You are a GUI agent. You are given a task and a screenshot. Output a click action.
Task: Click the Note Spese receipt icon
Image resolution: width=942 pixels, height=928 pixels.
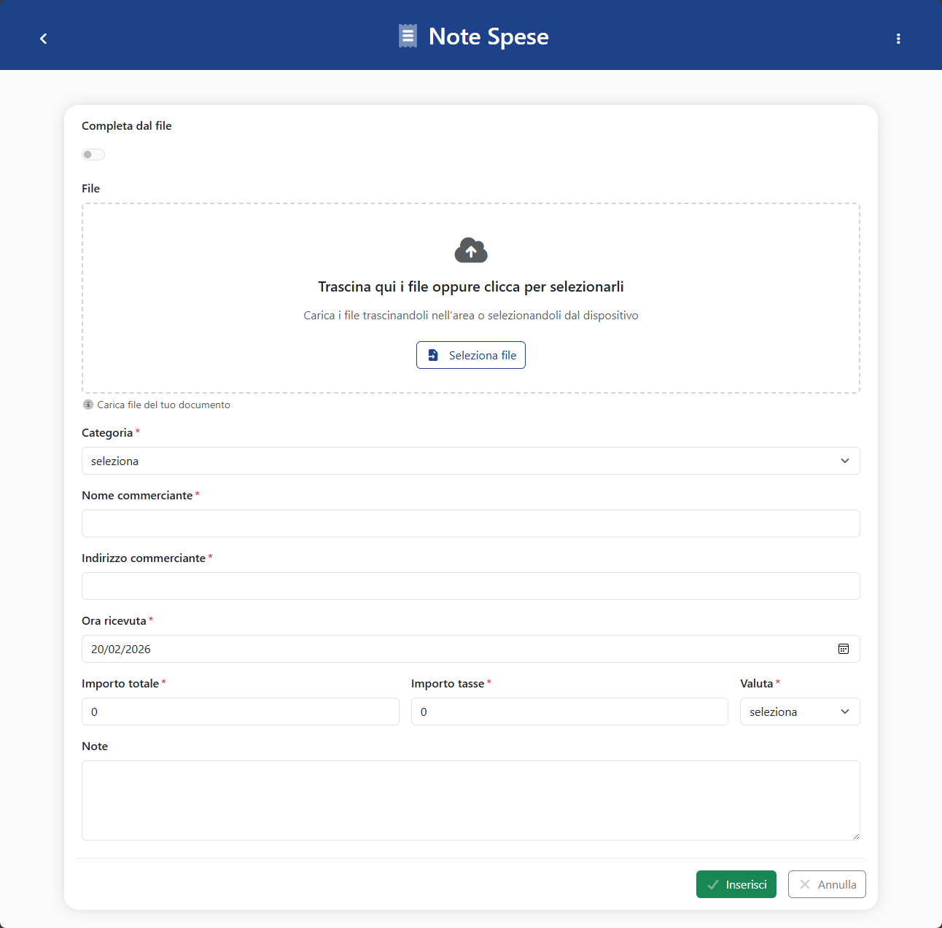pyautogui.click(x=408, y=36)
